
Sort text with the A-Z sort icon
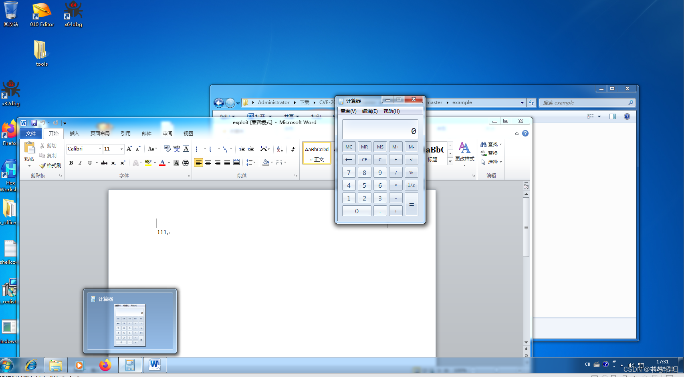click(x=280, y=149)
